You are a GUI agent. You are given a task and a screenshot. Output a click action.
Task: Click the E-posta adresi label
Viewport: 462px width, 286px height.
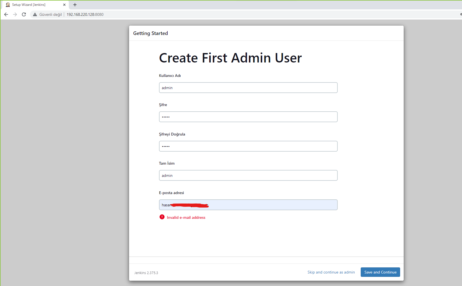(x=171, y=193)
